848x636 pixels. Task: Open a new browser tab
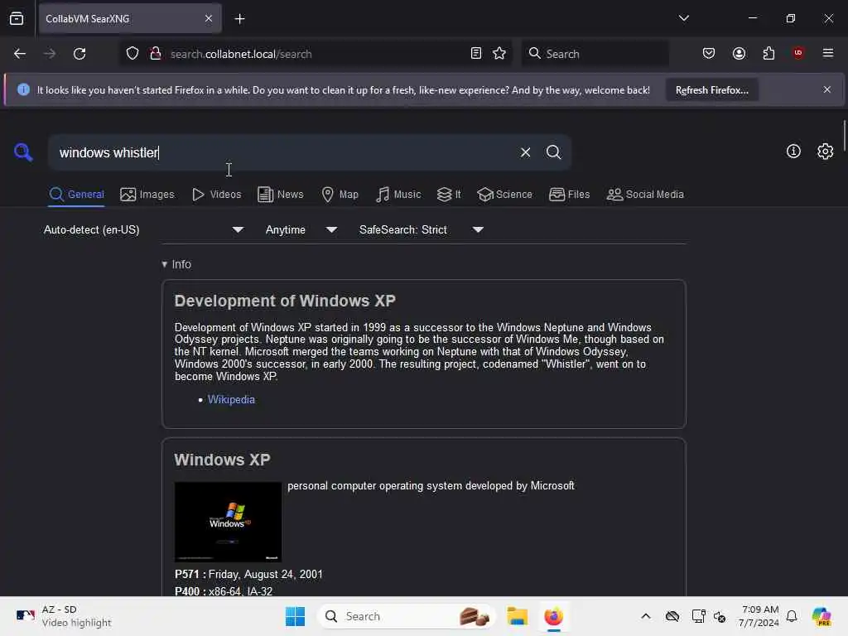click(239, 19)
